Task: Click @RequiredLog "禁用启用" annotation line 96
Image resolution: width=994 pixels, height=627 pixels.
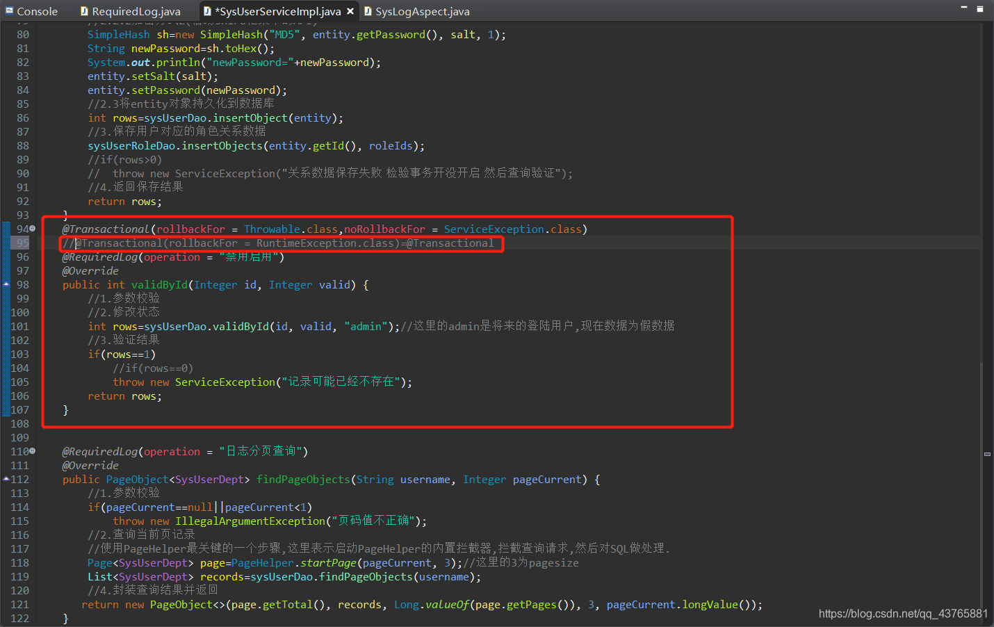Action: click(x=173, y=256)
